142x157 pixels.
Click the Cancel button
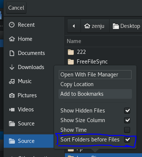click(16, 8)
